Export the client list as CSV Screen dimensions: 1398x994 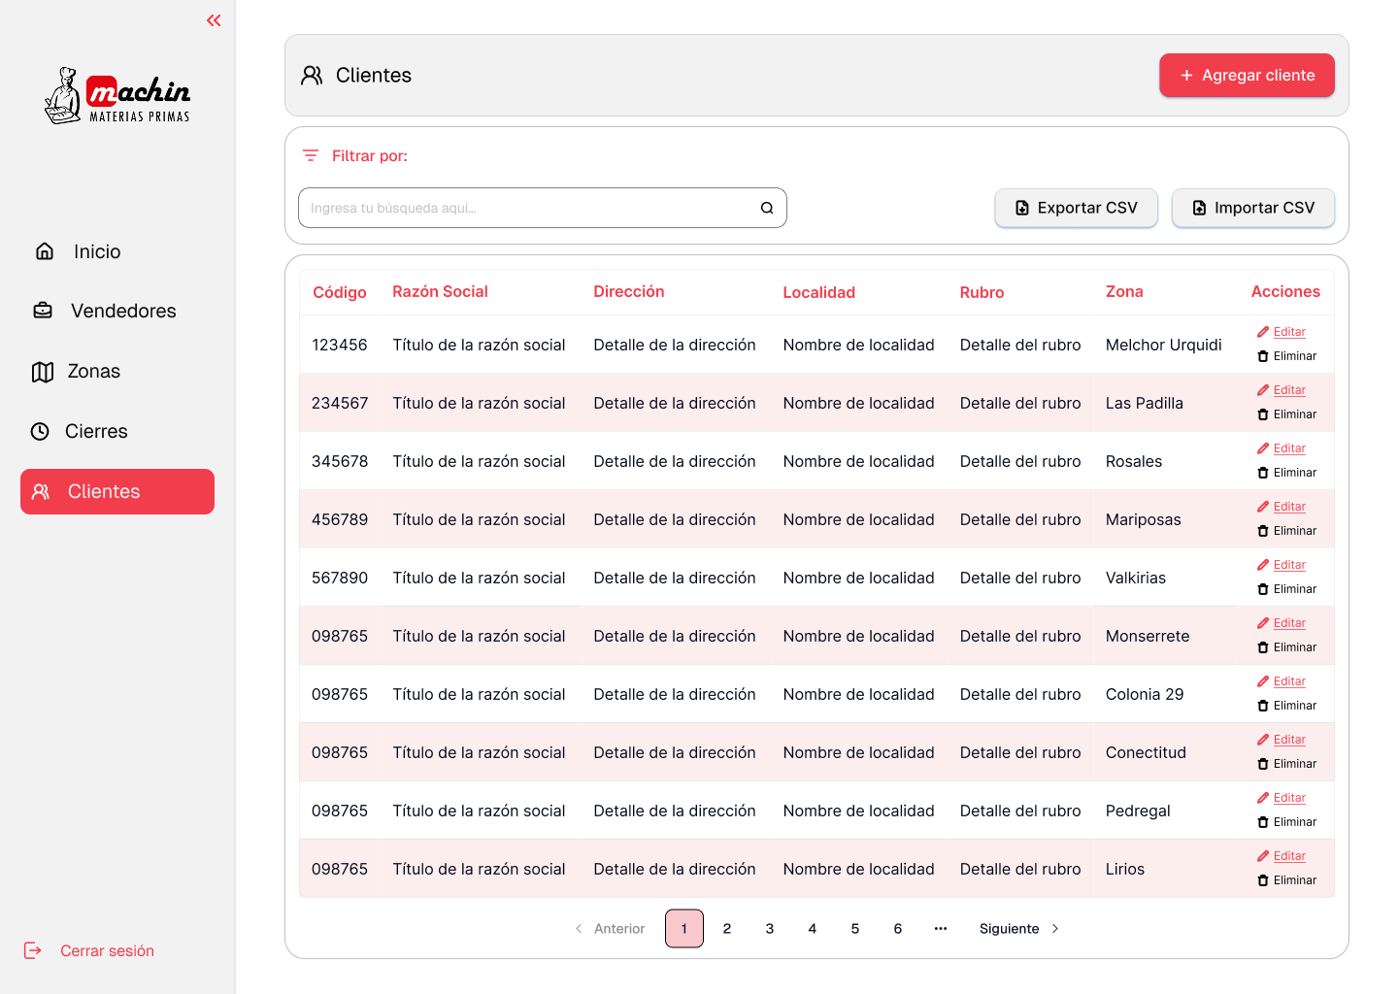(x=1076, y=208)
